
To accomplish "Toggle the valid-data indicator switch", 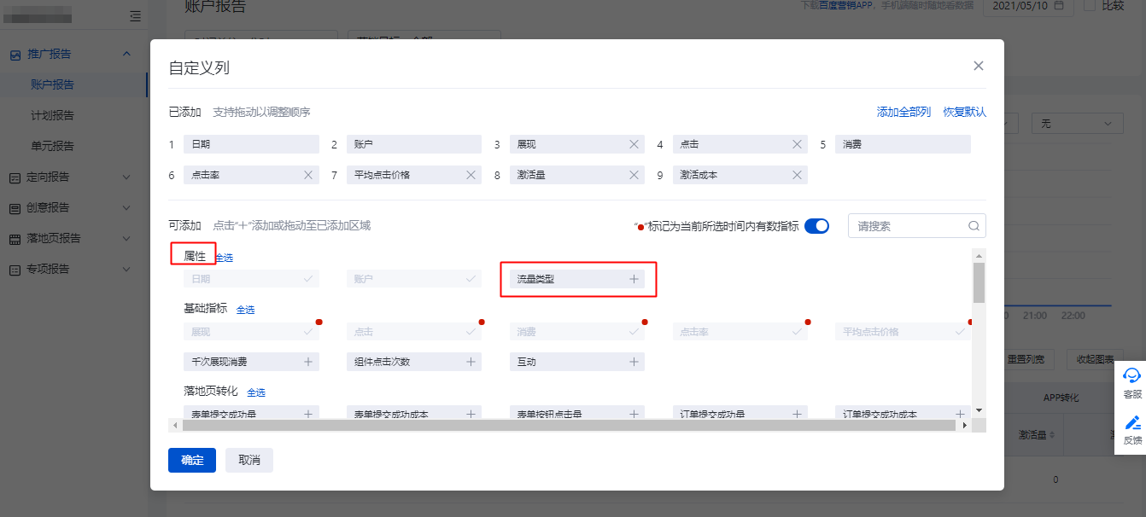I will 816,226.
